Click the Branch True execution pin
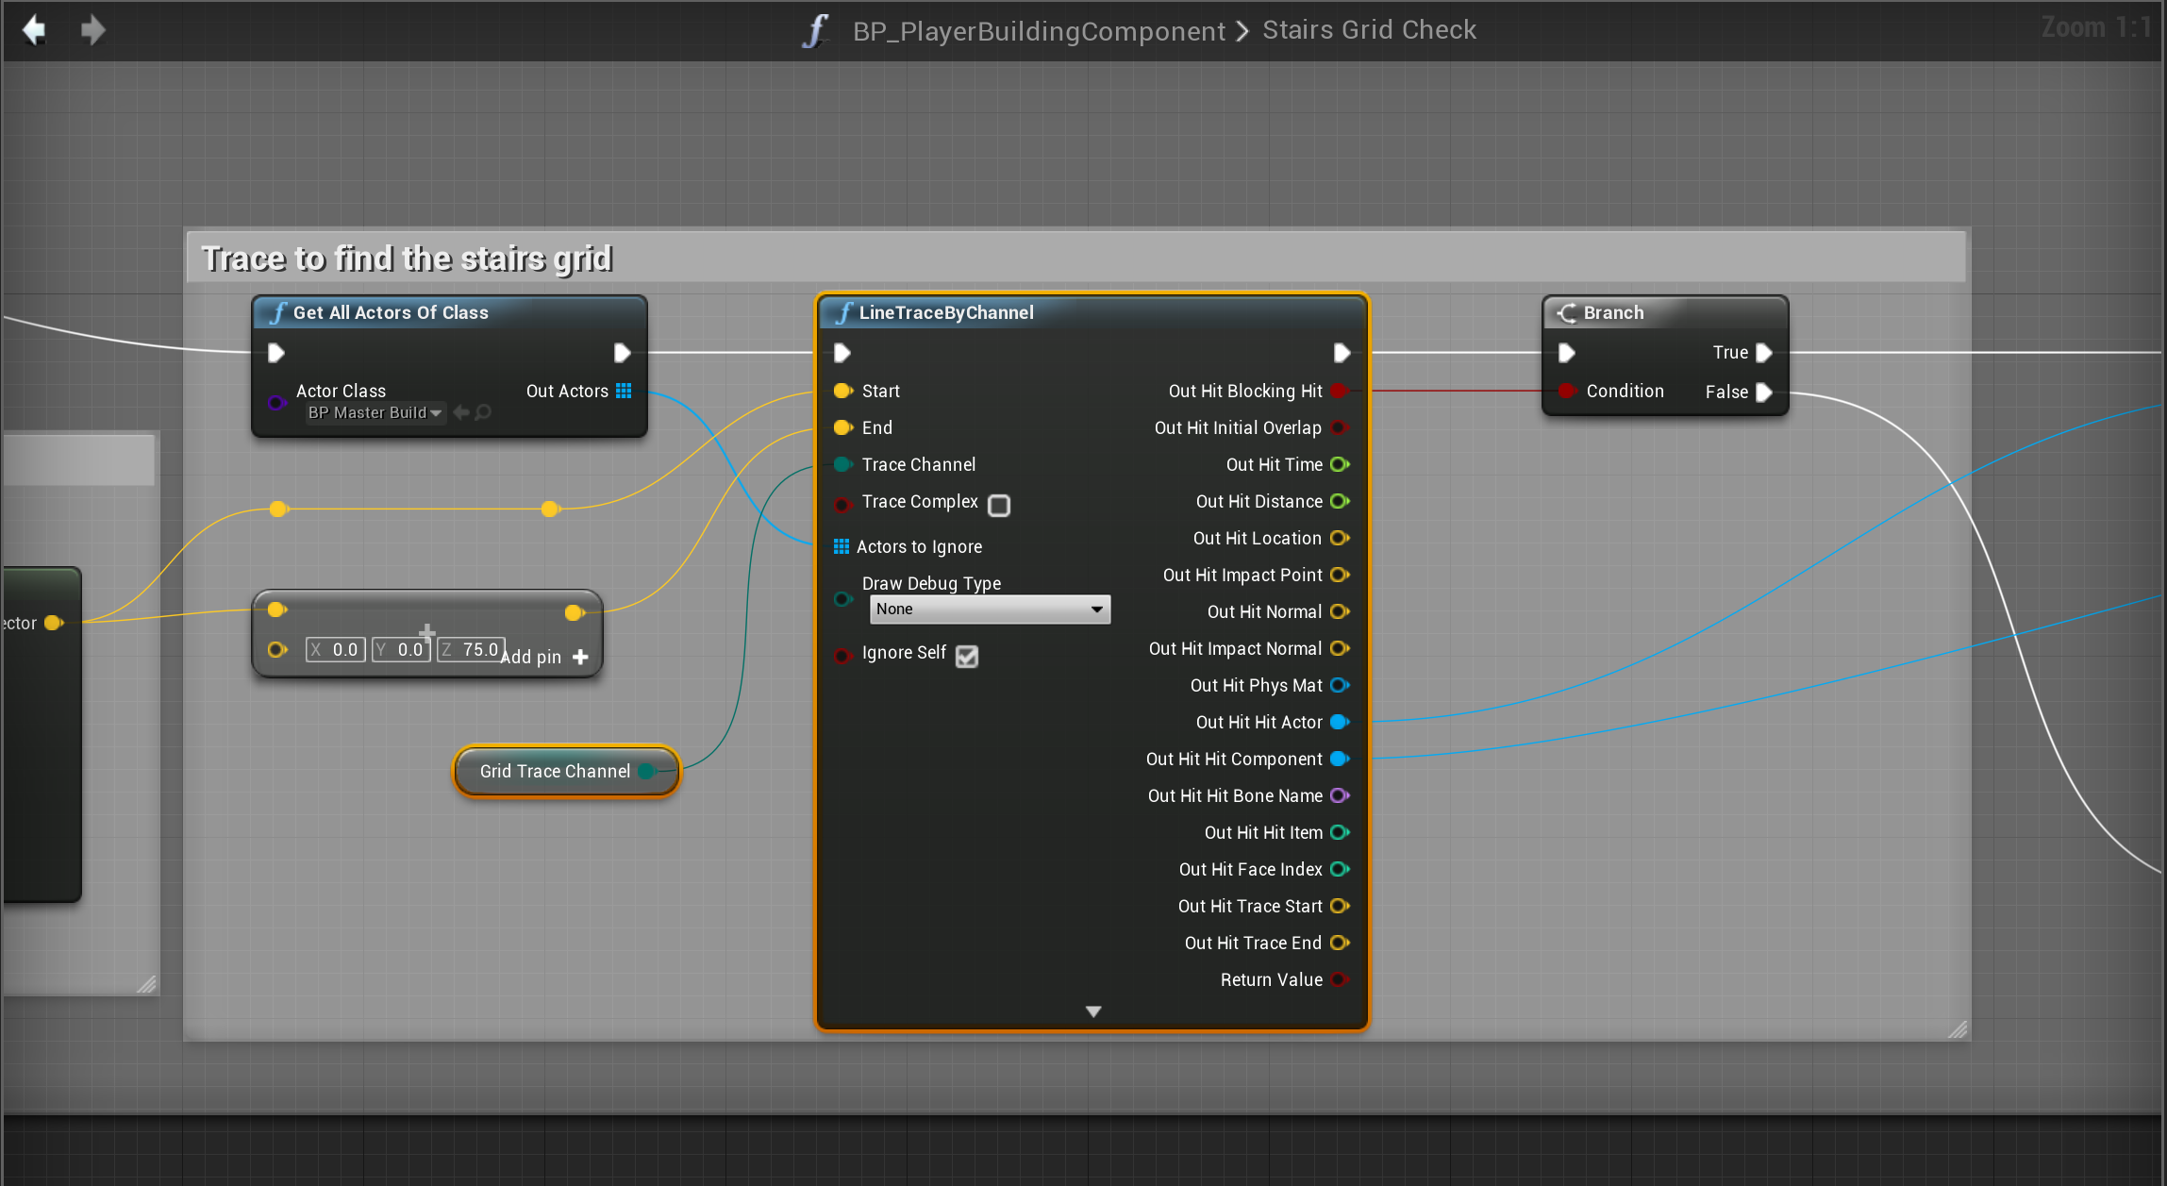 pyautogui.click(x=1763, y=353)
